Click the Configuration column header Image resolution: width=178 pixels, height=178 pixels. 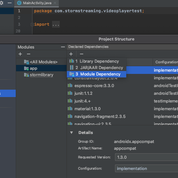[x=165, y=62]
